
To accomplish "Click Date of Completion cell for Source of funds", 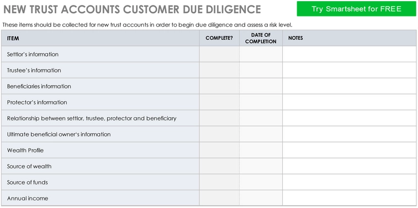I will (261, 182).
